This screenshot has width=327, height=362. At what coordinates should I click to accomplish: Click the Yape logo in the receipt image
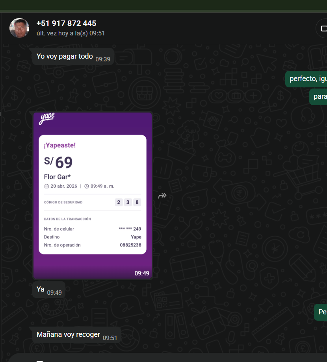tap(46, 118)
